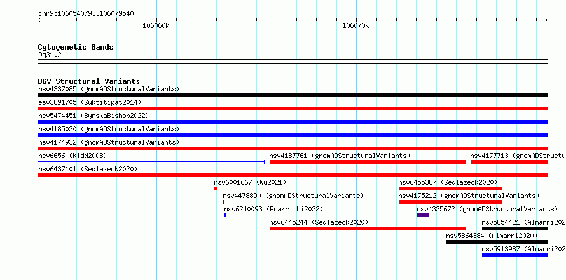The height and width of the screenshot is (280, 566).
Task: Click the 106070k ruler tick label
Action: [x=355, y=25]
